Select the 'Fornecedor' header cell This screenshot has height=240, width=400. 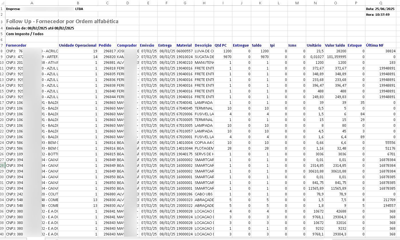pyautogui.click(x=32, y=45)
